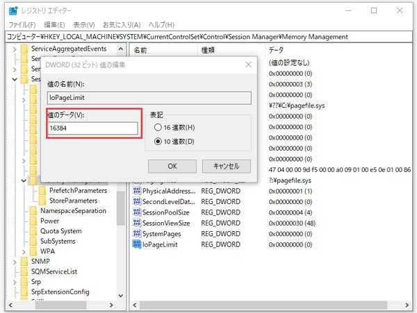Collapse the Memory Management tree node
Screen dimensions: 417x313
pyautogui.click(x=24, y=180)
